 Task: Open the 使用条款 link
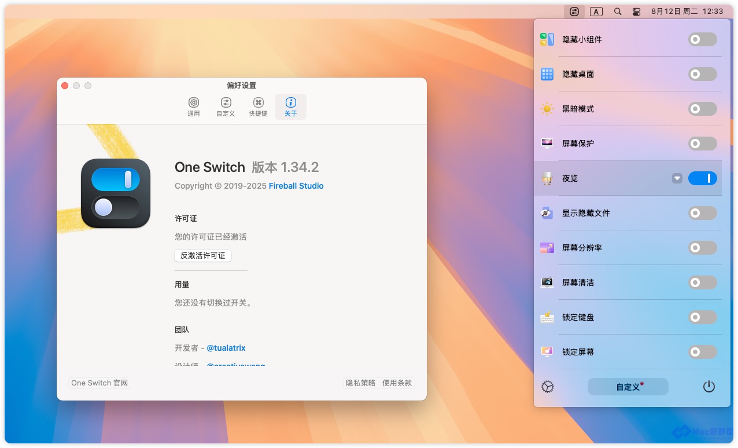tap(397, 383)
